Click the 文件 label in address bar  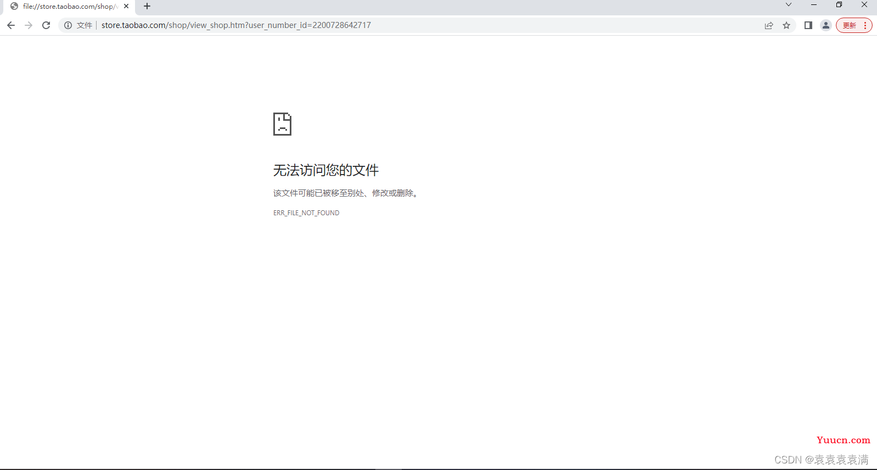[85, 25]
